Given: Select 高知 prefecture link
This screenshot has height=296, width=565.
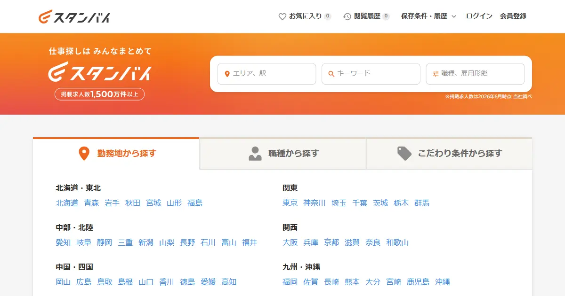Looking at the screenshot, I should 229,282.
